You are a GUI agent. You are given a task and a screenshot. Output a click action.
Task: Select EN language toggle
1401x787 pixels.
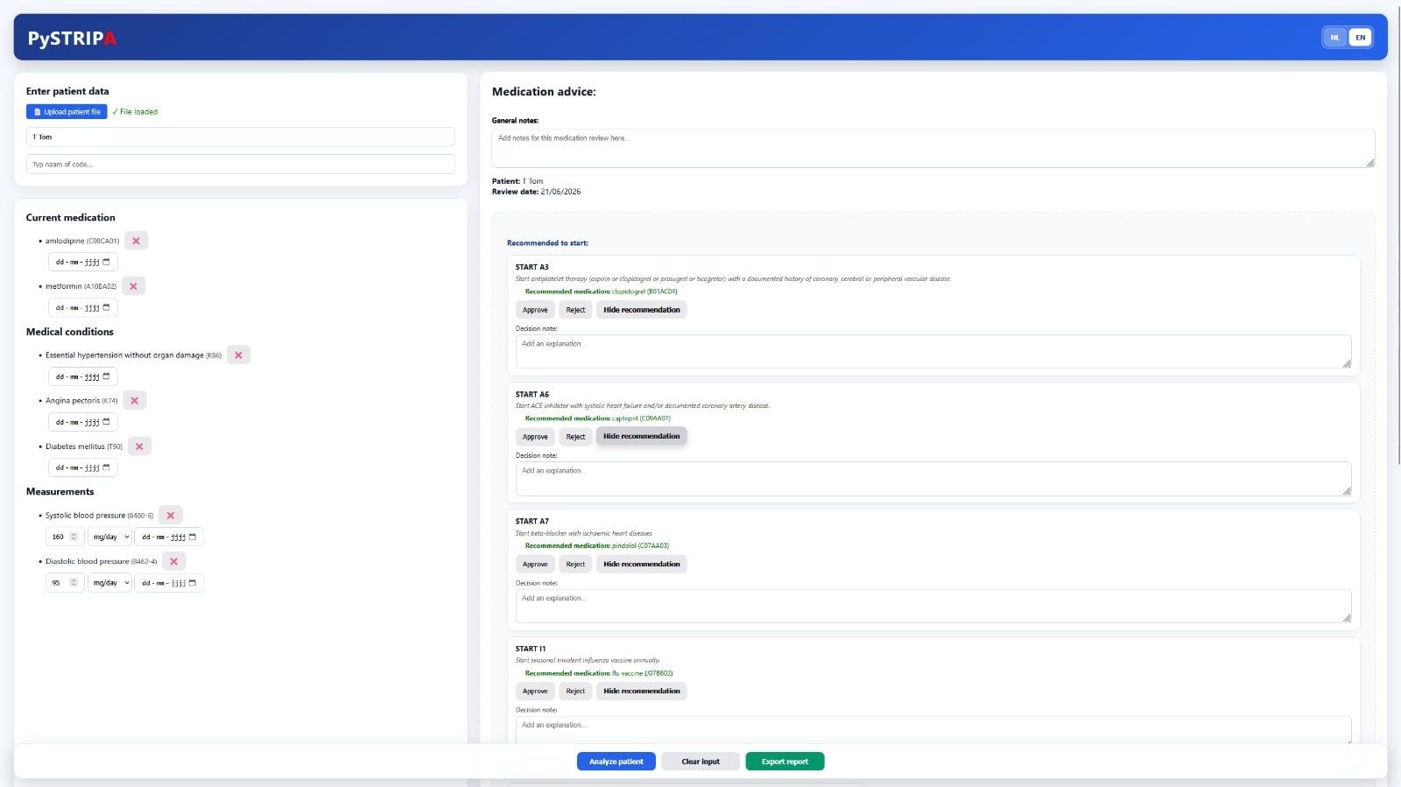point(1360,38)
